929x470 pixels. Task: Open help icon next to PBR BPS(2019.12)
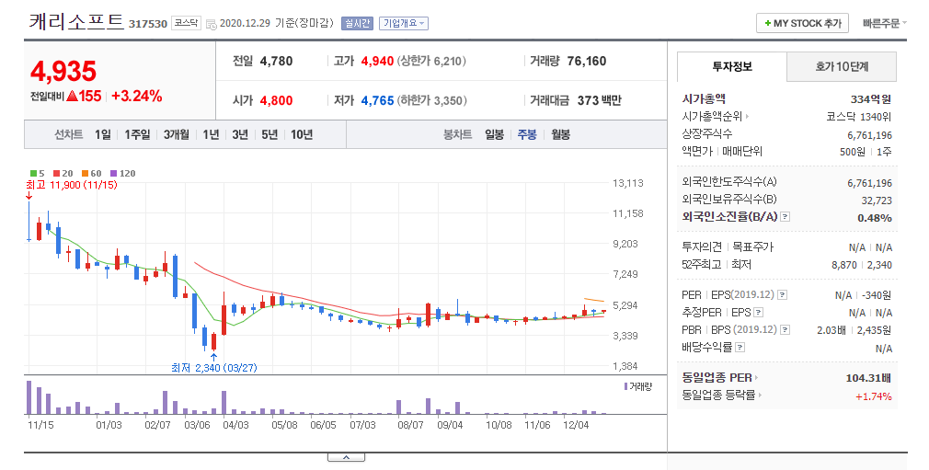coord(785,330)
